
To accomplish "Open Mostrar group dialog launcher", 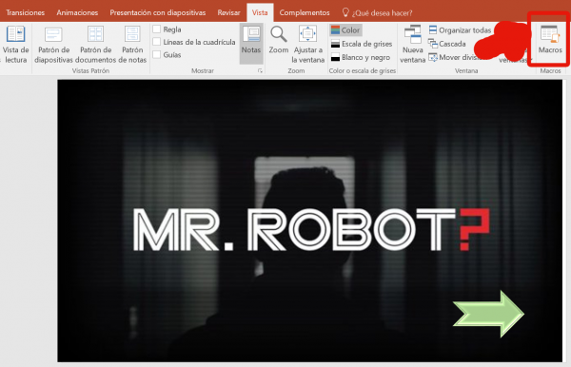I will pyautogui.click(x=260, y=71).
